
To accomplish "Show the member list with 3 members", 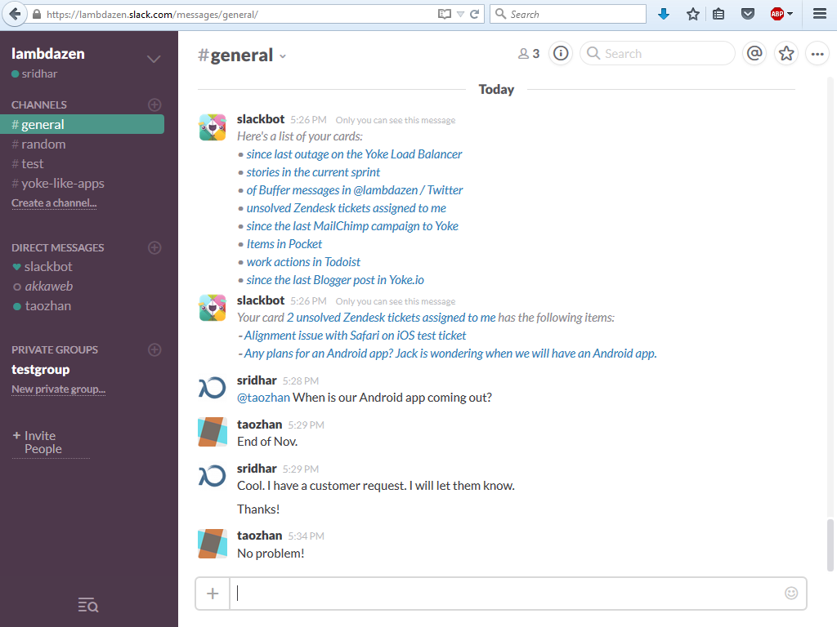I will point(529,54).
